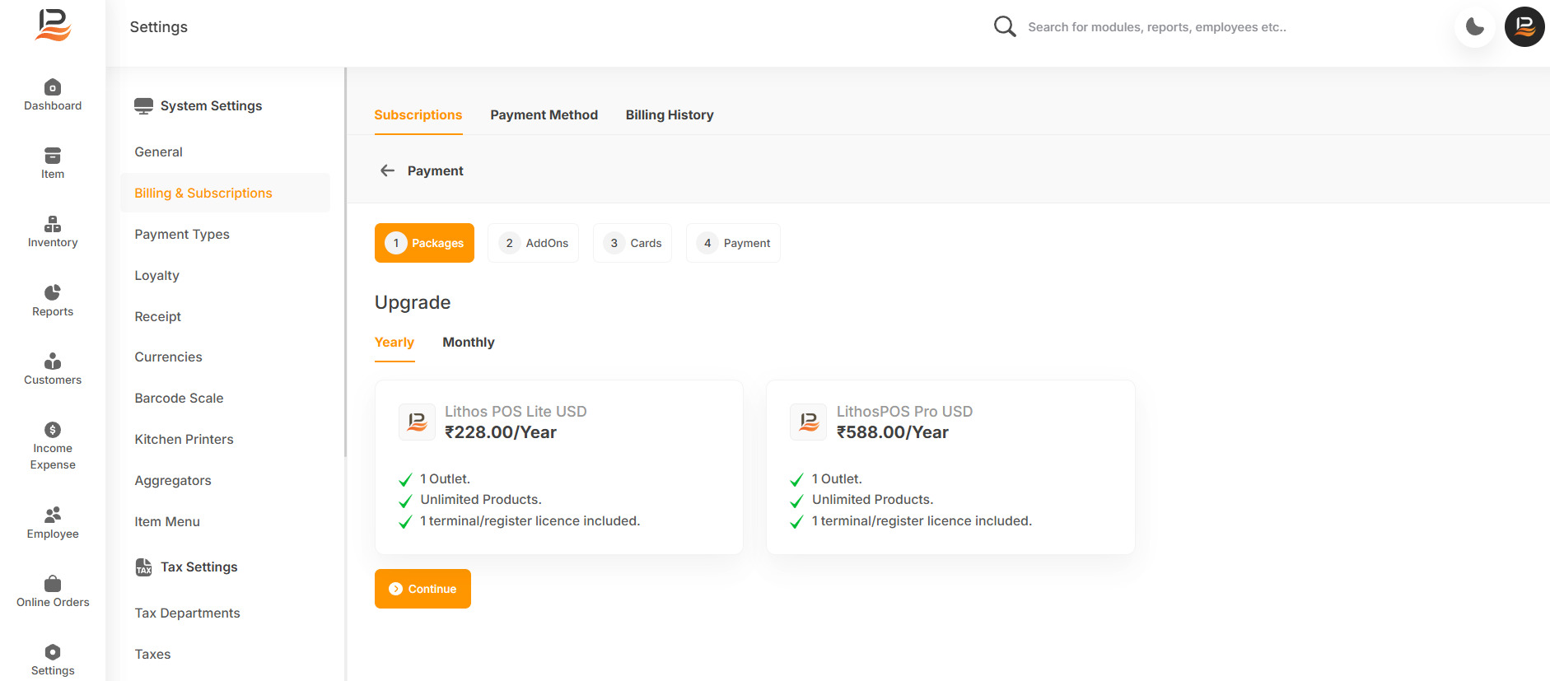This screenshot has width=1550, height=681.
Task: Click the System Settings heading
Action: point(211,105)
